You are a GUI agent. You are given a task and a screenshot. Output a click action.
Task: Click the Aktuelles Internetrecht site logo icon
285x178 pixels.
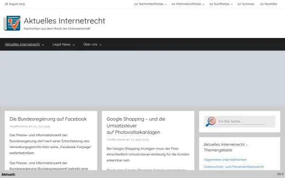(12, 23)
